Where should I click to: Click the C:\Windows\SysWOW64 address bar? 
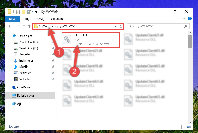pyautogui.click(x=75, y=26)
